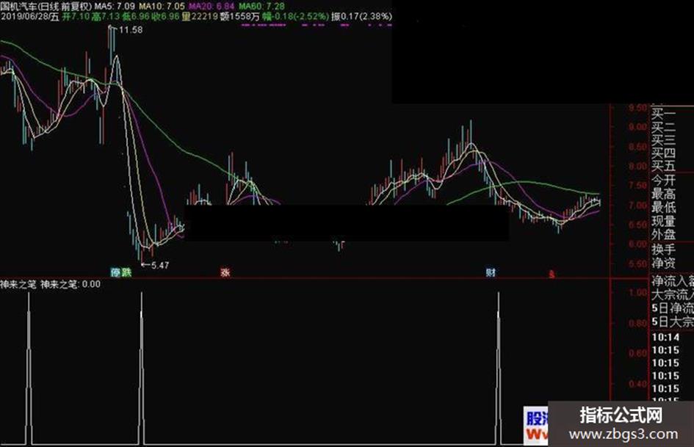The image size is (694, 447).
Task: Click the 0.60 indicator axis label
Action: tap(637, 353)
